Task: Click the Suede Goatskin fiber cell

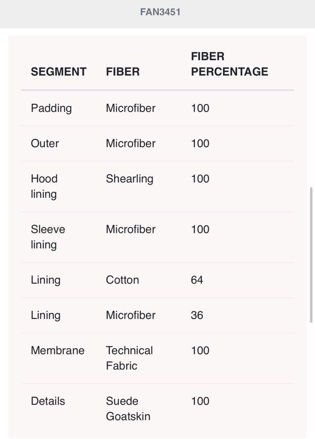Action: tap(128, 409)
